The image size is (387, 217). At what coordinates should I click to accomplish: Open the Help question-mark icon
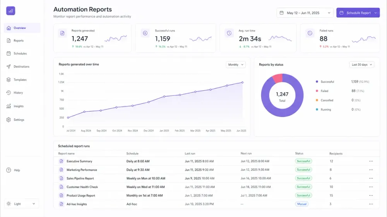pyautogui.click(x=9, y=170)
